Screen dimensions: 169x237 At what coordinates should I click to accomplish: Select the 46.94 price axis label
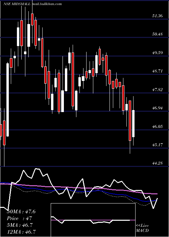coord(158,108)
